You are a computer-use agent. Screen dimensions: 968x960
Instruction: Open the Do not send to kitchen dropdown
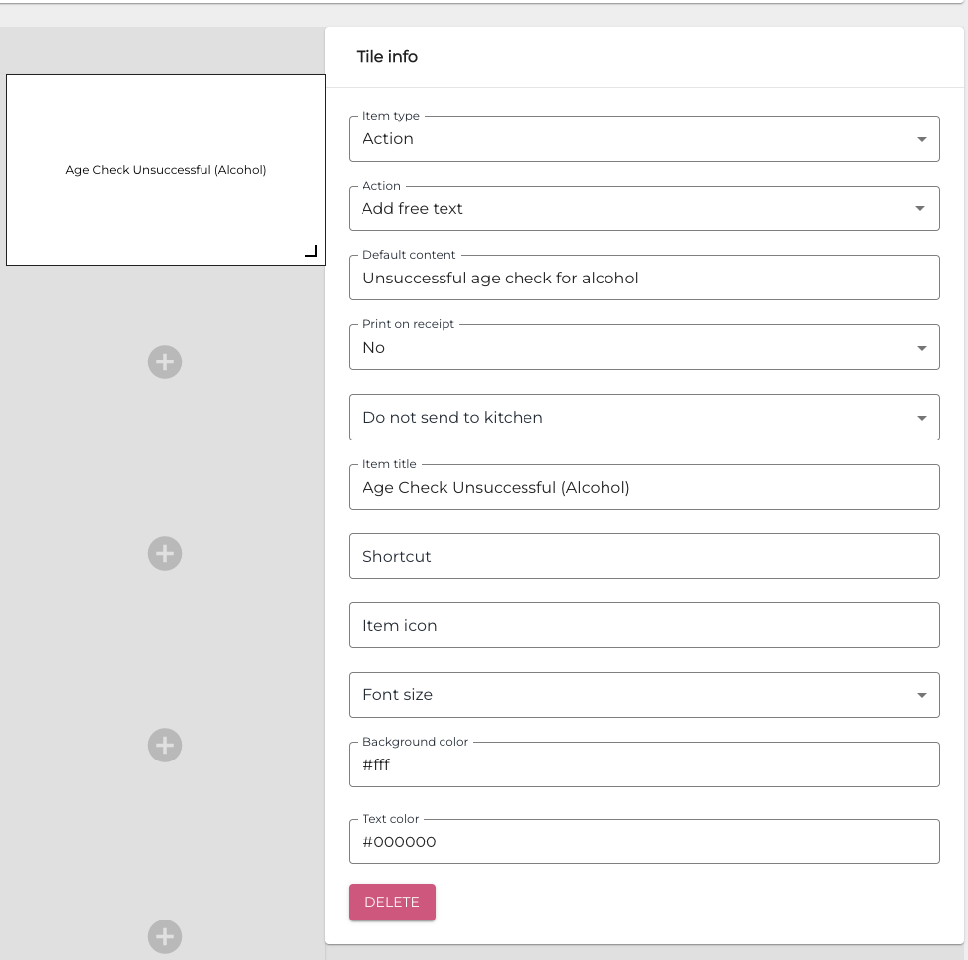tap(643, 418)
